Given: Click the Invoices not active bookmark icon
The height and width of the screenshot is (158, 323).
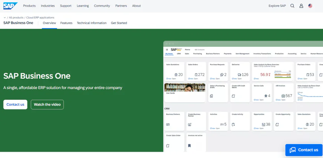Looking at the screenshot, I should click(189, 146).
